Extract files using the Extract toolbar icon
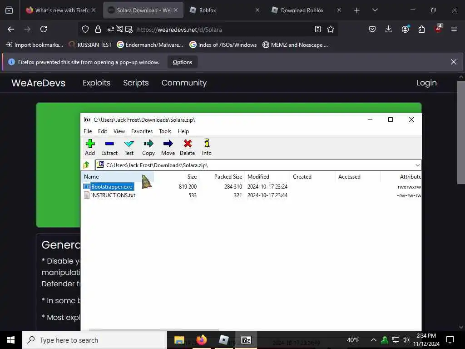The width and height of the screenshot is (465, 349). [109, 148]
